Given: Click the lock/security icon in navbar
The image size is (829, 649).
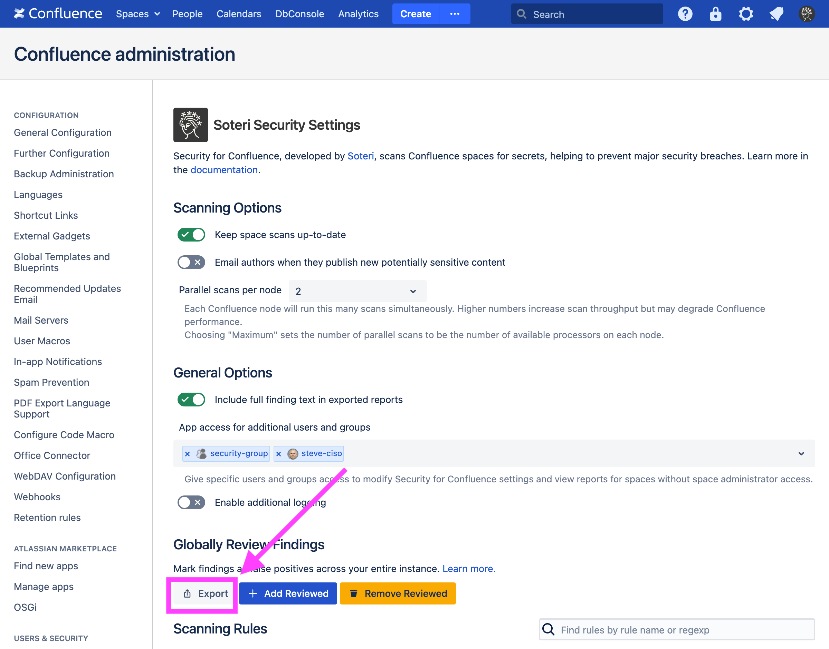Looking at the screenshot, I should coord(715,13).
